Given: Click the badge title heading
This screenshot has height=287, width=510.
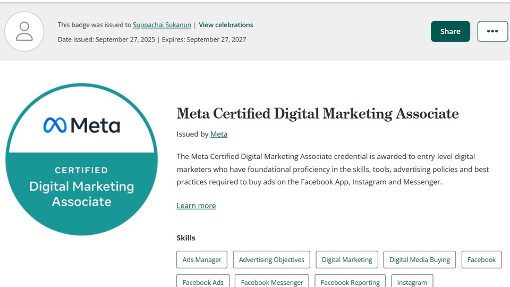Looking at the screenshot, I should (x=317, y=114).
